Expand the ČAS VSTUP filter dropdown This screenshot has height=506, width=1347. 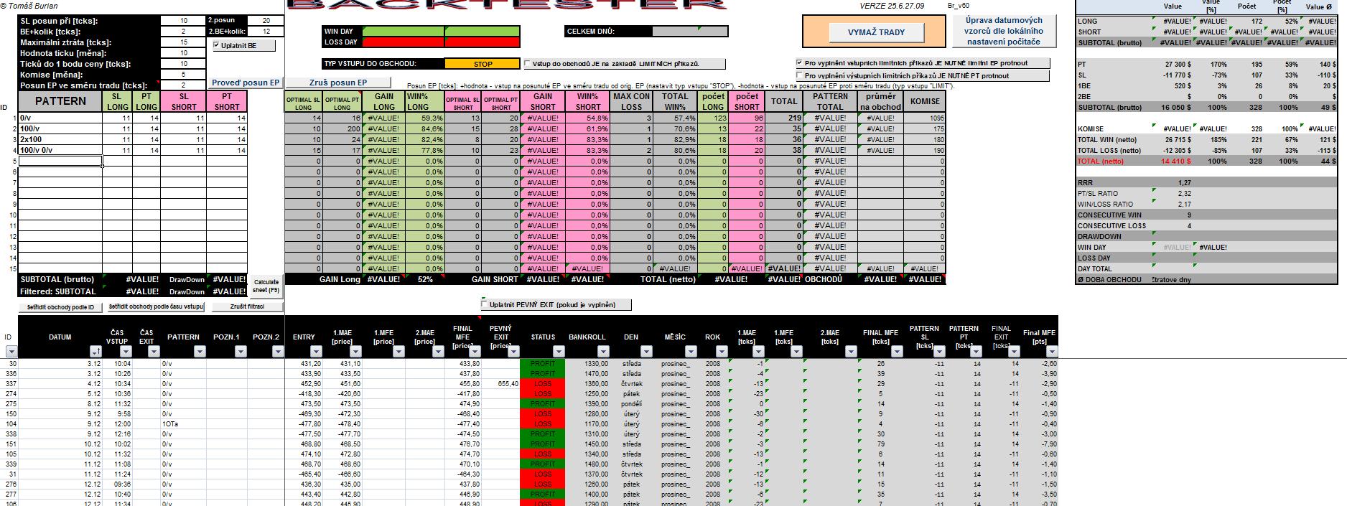pos(126,352)
